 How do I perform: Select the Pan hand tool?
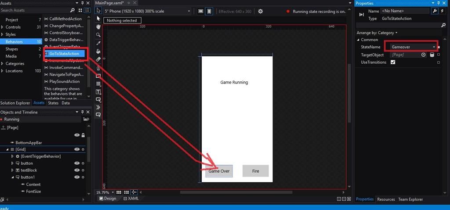[98, 27]
